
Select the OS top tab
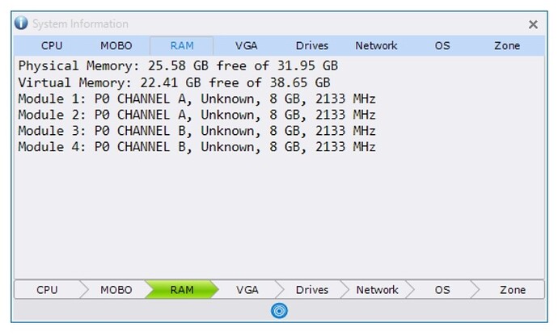click(442, 45)
